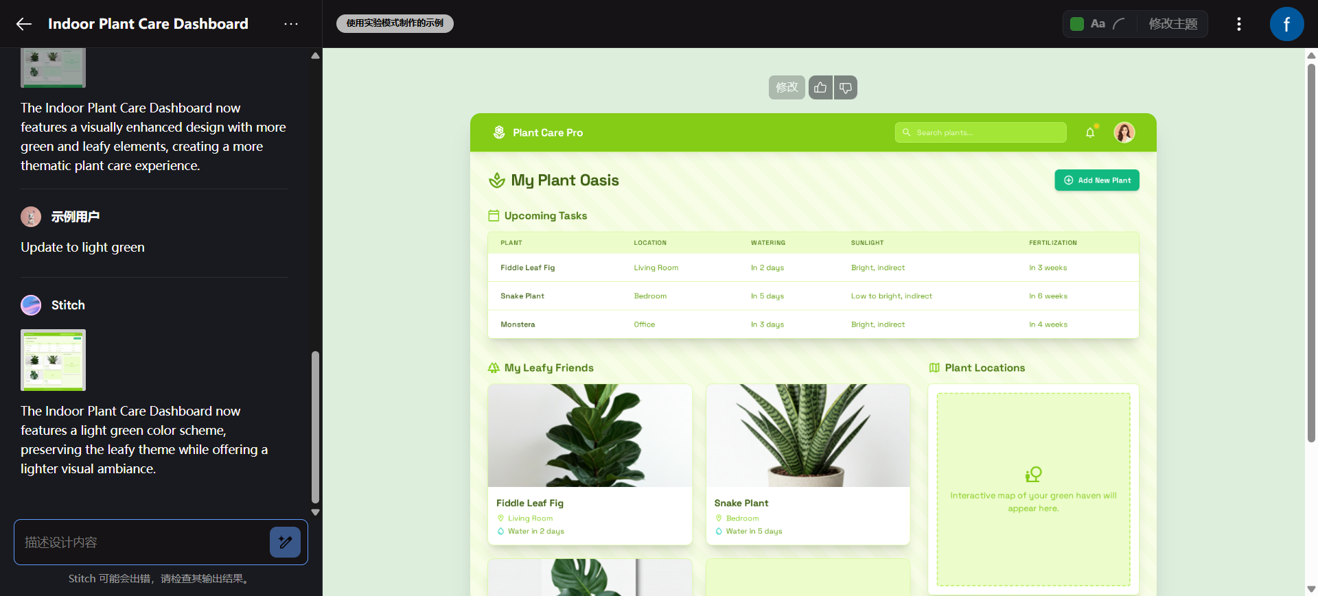Click the Monstera table row name
The height and width of the screenshot is (596, 1318).
[x=518, y=324]
